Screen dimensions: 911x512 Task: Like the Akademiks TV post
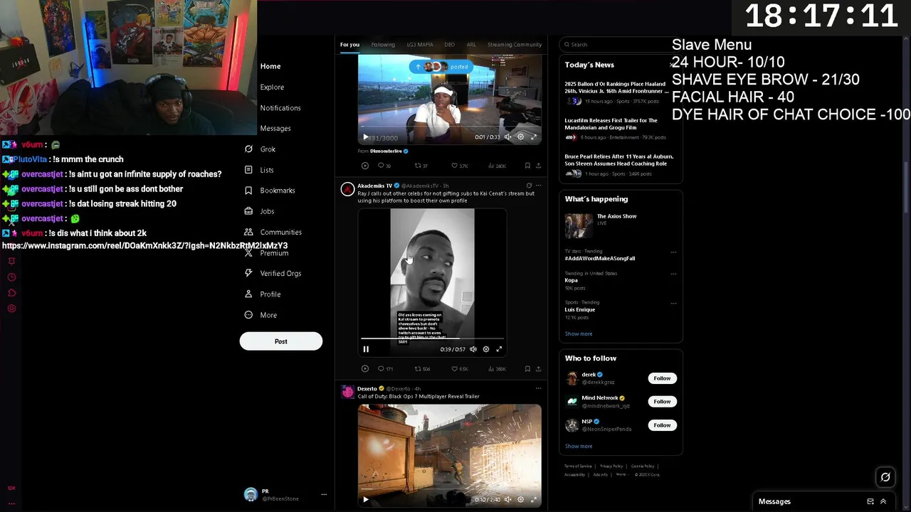click(x=459, y=369)
